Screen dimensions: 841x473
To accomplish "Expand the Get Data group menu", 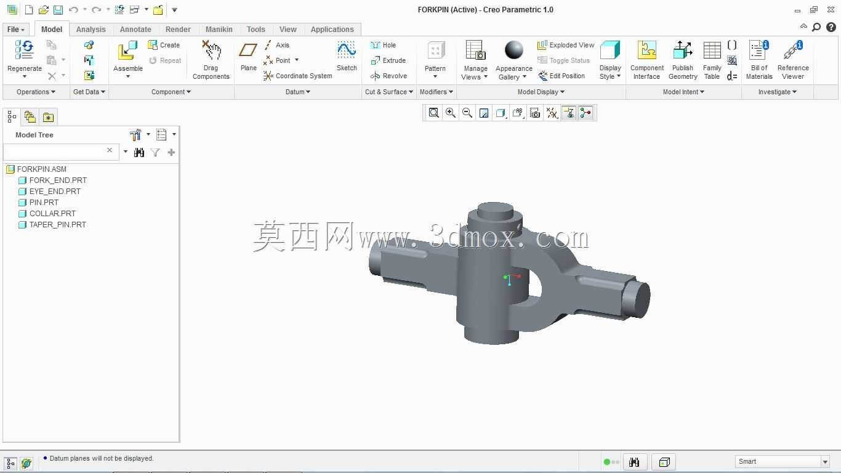I will 89,92.
